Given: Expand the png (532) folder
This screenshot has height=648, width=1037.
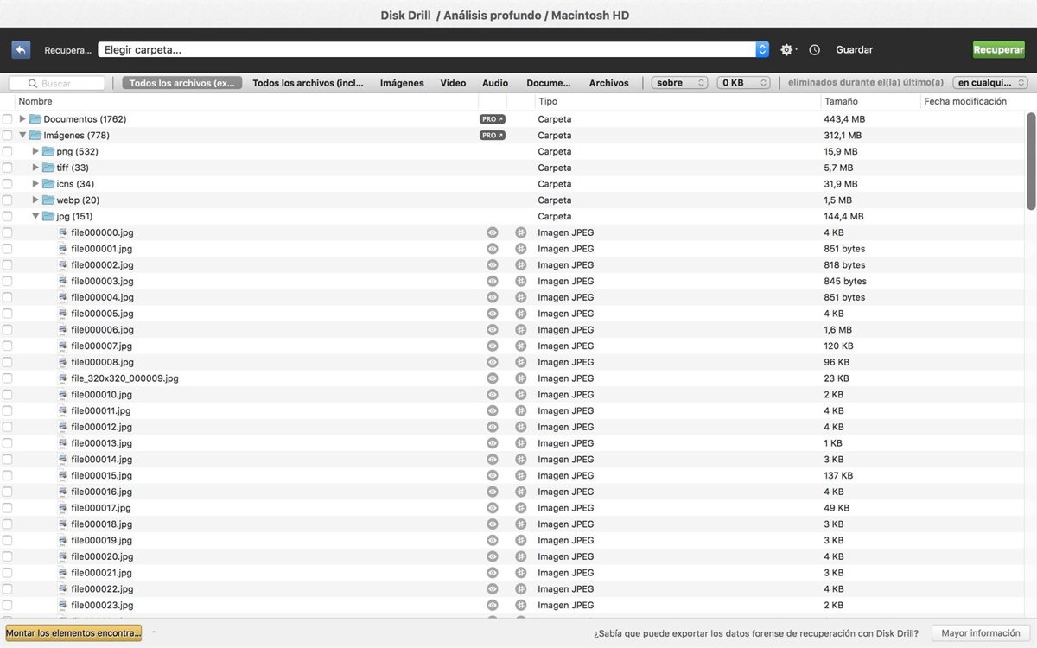Looking at the screenshot, I should tap(35, 151).
